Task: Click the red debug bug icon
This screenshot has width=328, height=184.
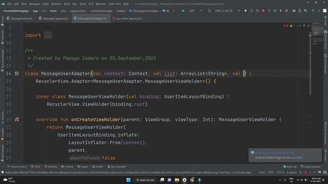Action: click(263, 11)
